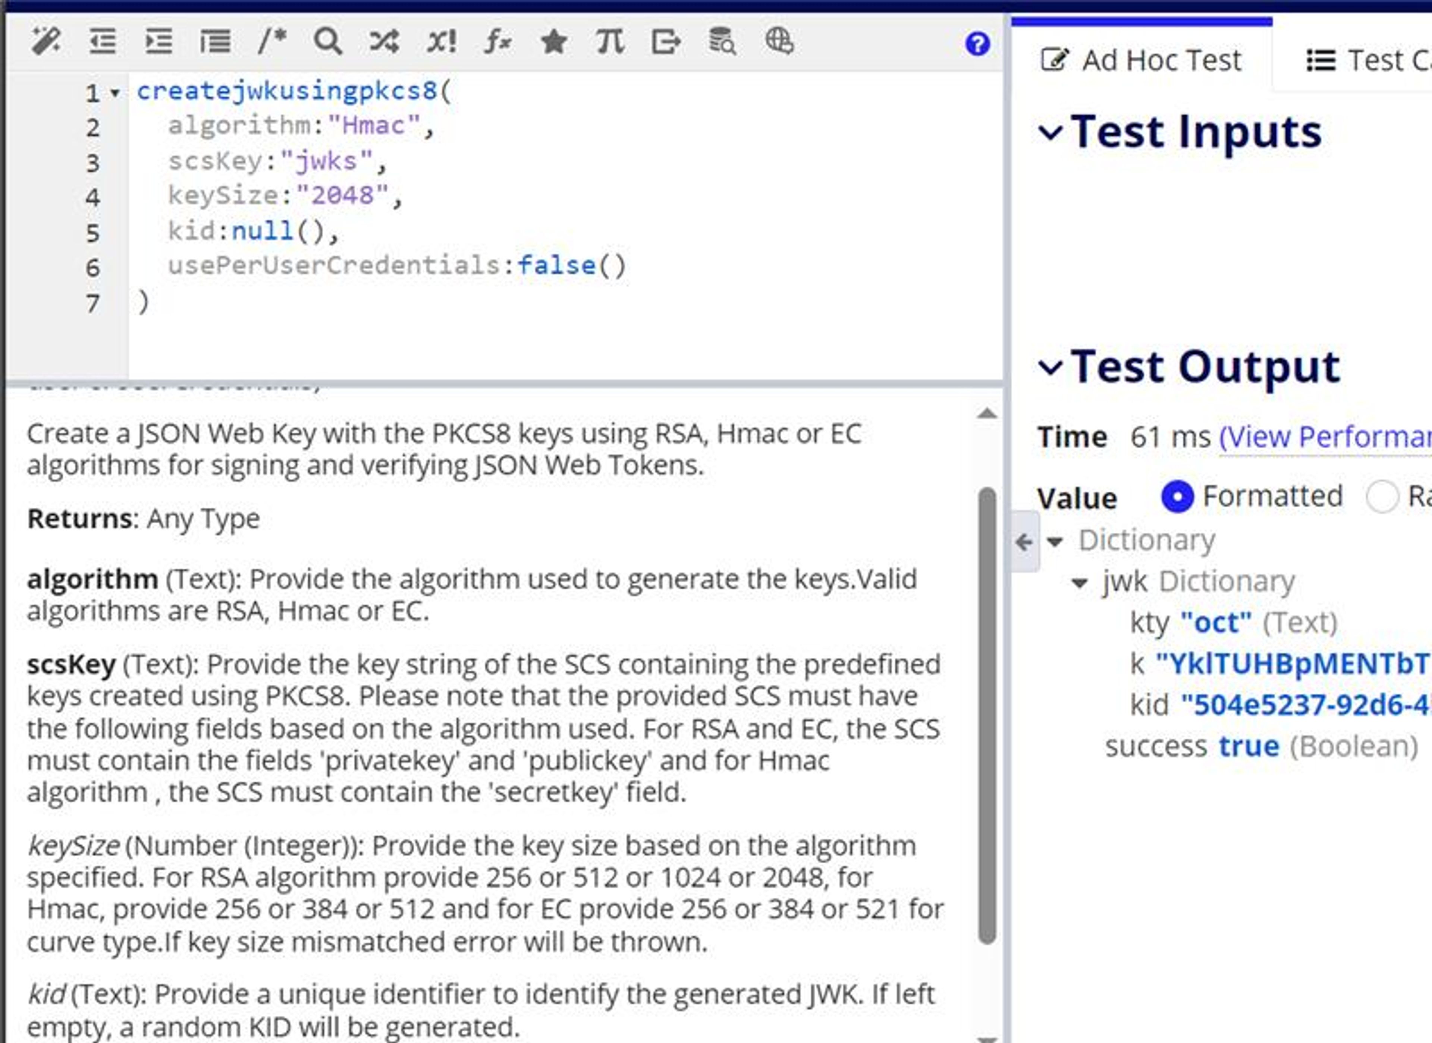The height and width of the screenshot is (1043, 1432).
Task: Click line number 7 in the gutter
Action: pos(93,304)
